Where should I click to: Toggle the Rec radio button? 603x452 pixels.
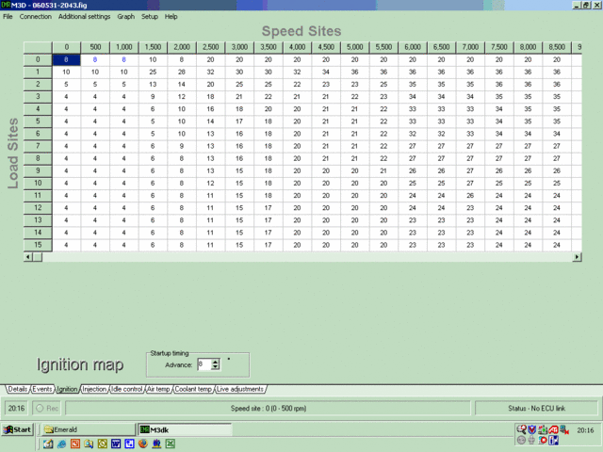40,409
